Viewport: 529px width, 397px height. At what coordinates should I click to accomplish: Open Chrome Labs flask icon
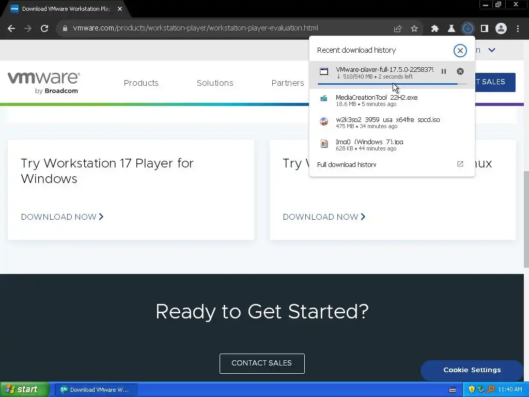(452, 29)
